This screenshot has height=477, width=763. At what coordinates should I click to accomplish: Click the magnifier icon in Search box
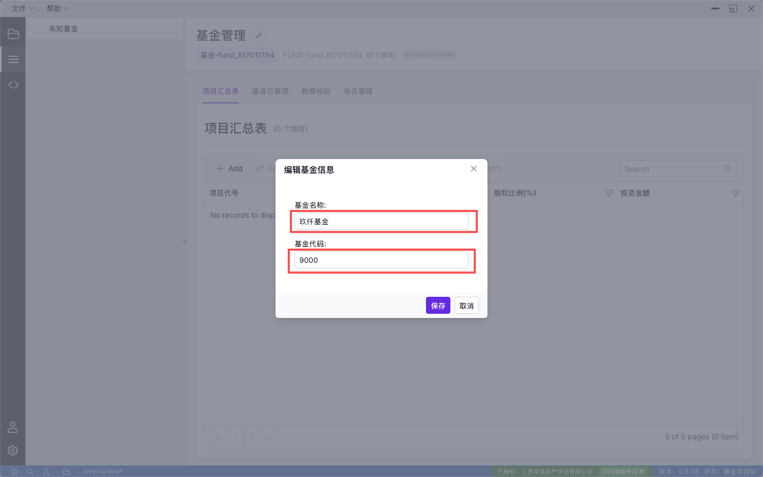(727, 169)
